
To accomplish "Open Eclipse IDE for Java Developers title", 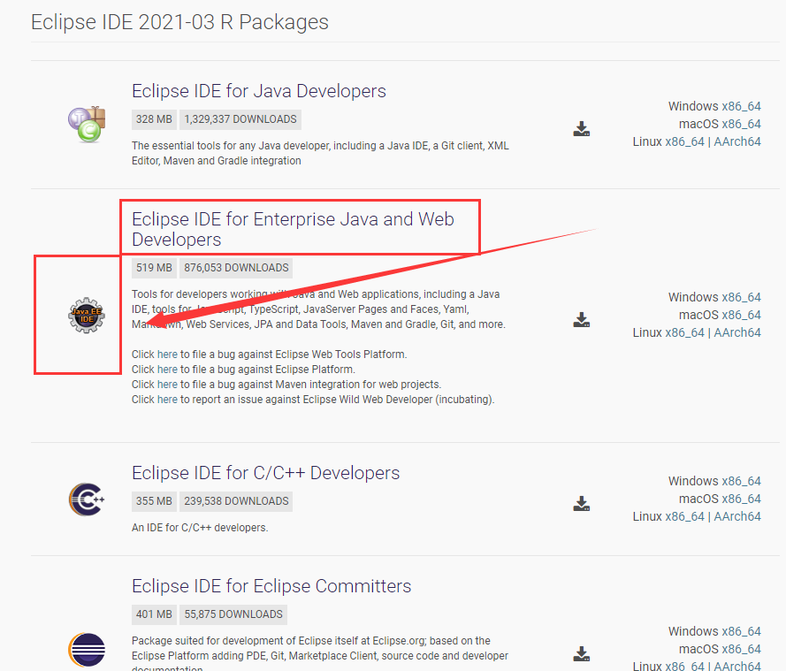I will [x=259, y=91].
